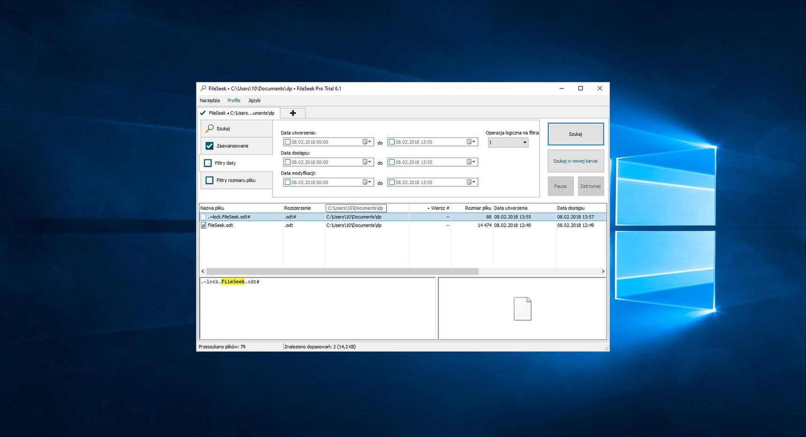Open the Operacja logiczna na filtrze dropdown

click(508, 143)
